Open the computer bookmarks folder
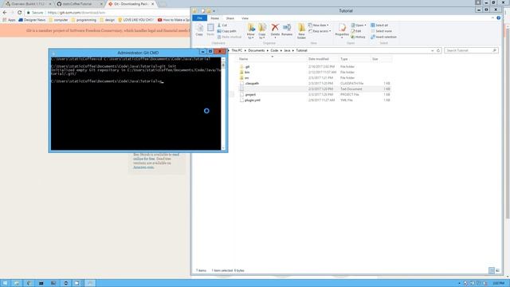Image resolution: width=510 pixels, height=287 pixels. [x=58, y=20]
